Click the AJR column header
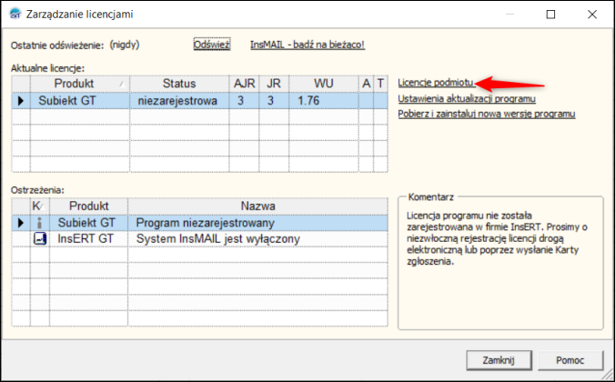Viewport: 615px width, 382px height. point(244,84)
